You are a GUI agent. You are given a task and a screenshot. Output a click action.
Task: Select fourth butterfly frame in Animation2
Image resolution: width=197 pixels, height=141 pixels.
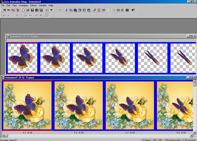point(120,58)
